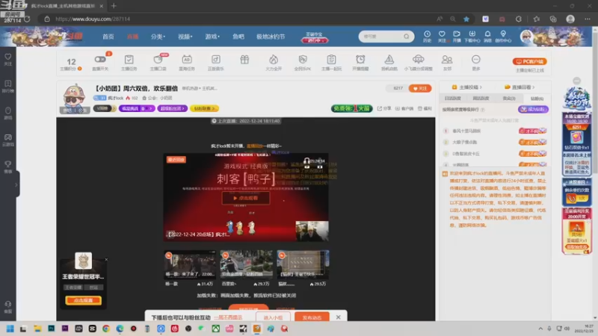View the 12 主播积分 score
The image size is (598, 336).
pyautogui.click(x=71, y=63)
